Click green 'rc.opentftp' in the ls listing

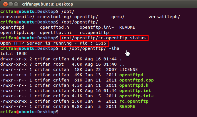[x=134, y=101]
